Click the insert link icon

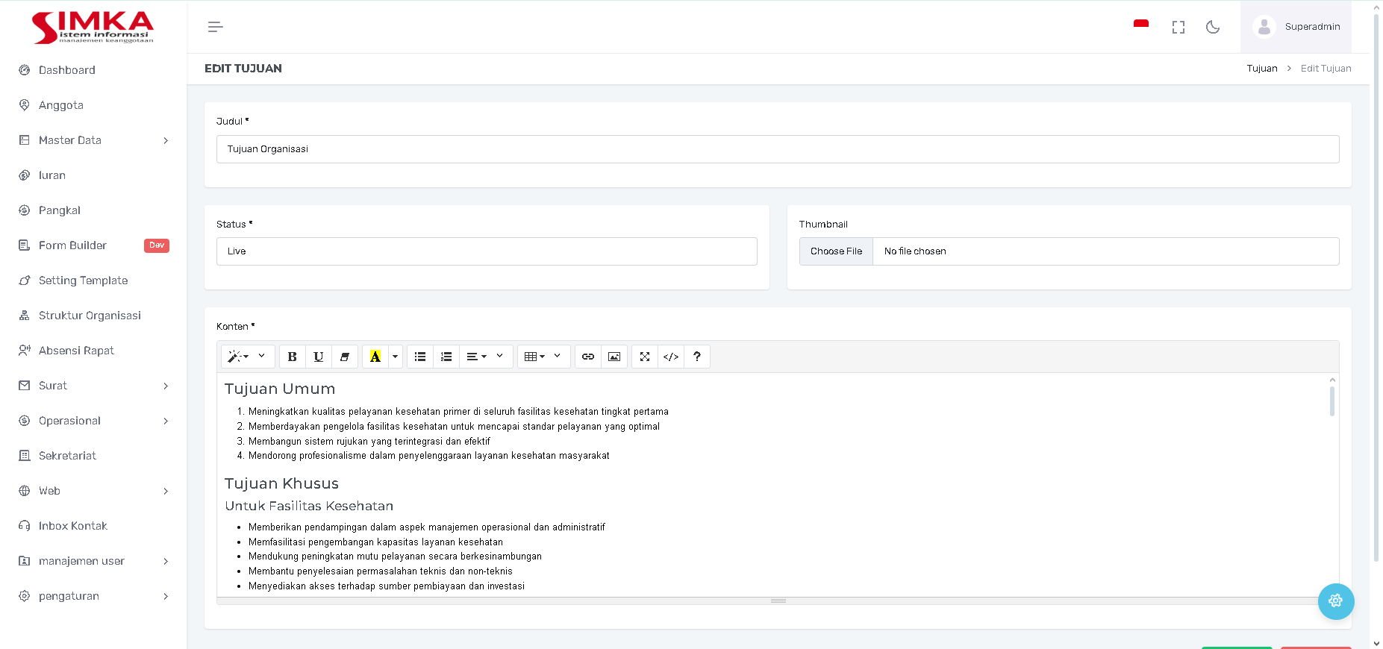click(x=588, y=357)
